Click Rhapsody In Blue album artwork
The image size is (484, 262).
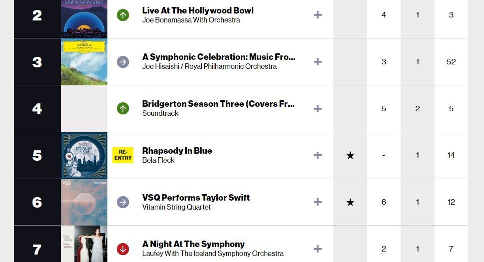click(x=84, y=155)
